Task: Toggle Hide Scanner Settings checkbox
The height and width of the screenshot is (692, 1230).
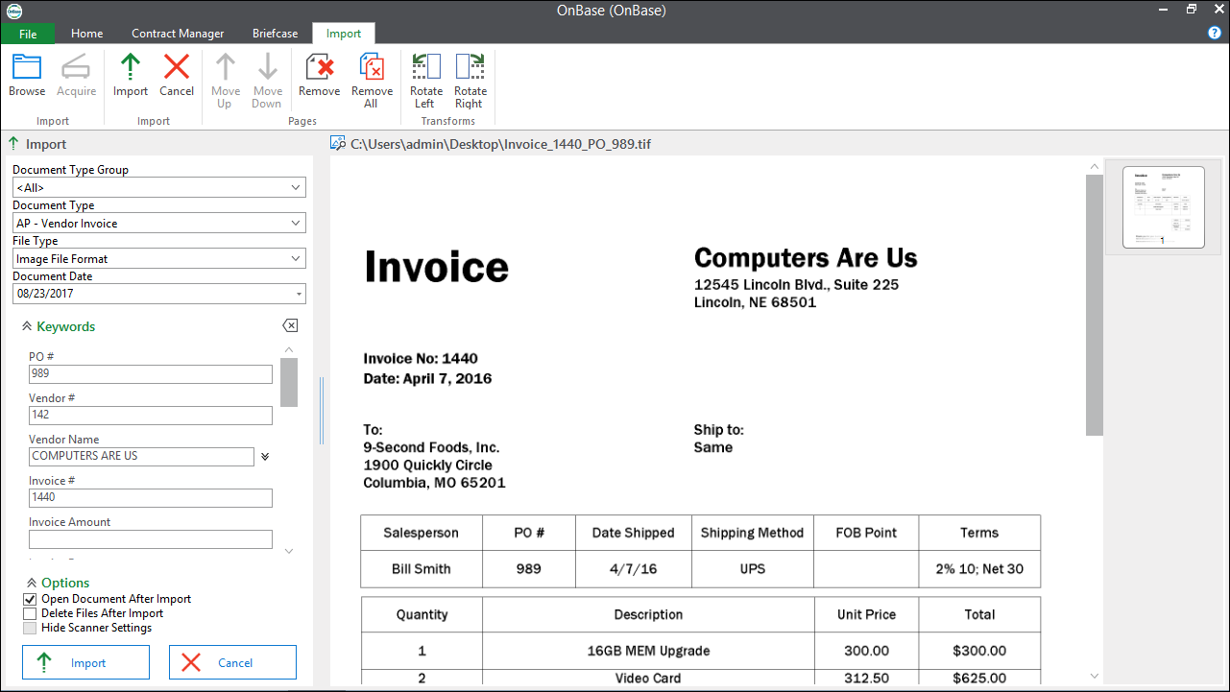Action: point(31,628)
